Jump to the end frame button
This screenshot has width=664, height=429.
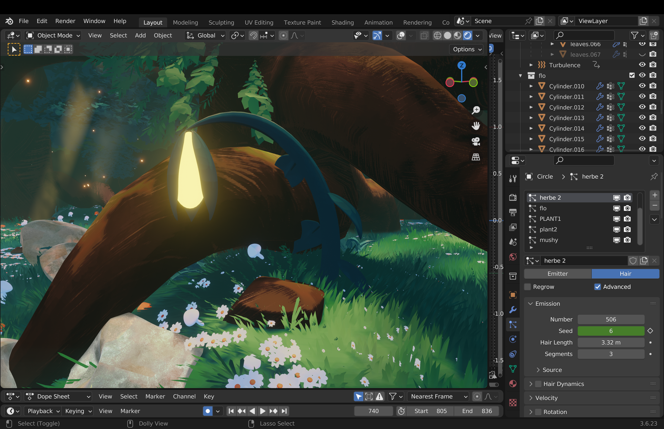[x=284, y=411]
